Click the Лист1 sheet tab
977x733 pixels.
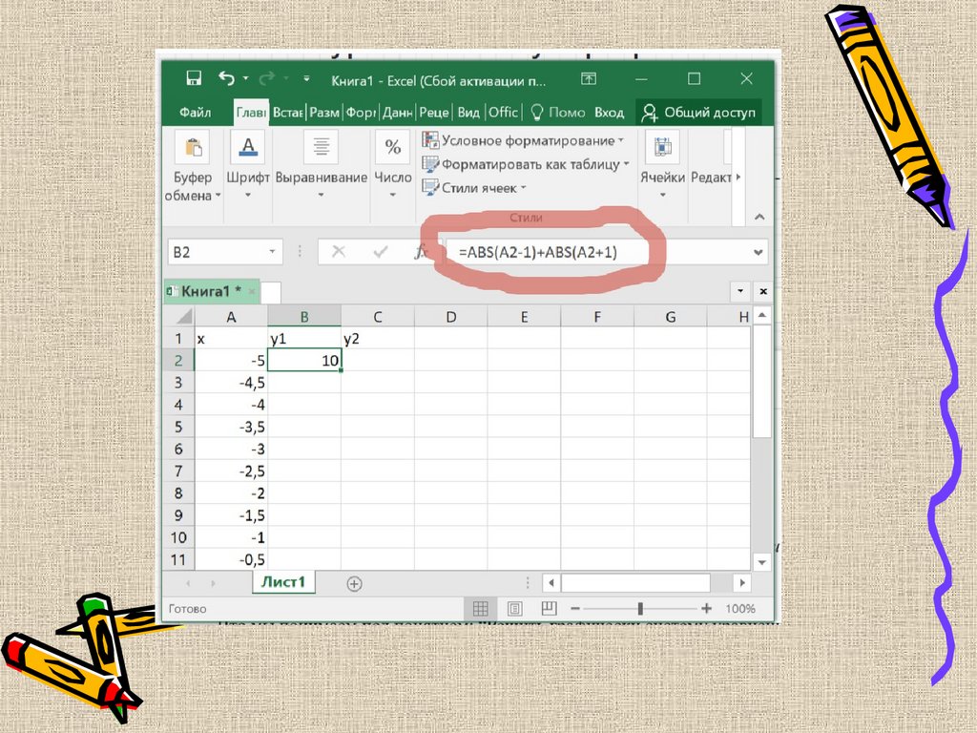point(283,582)
